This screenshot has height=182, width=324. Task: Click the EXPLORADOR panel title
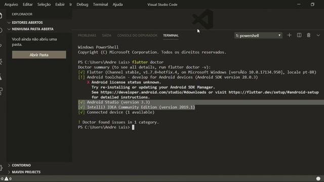click(22, 14)
